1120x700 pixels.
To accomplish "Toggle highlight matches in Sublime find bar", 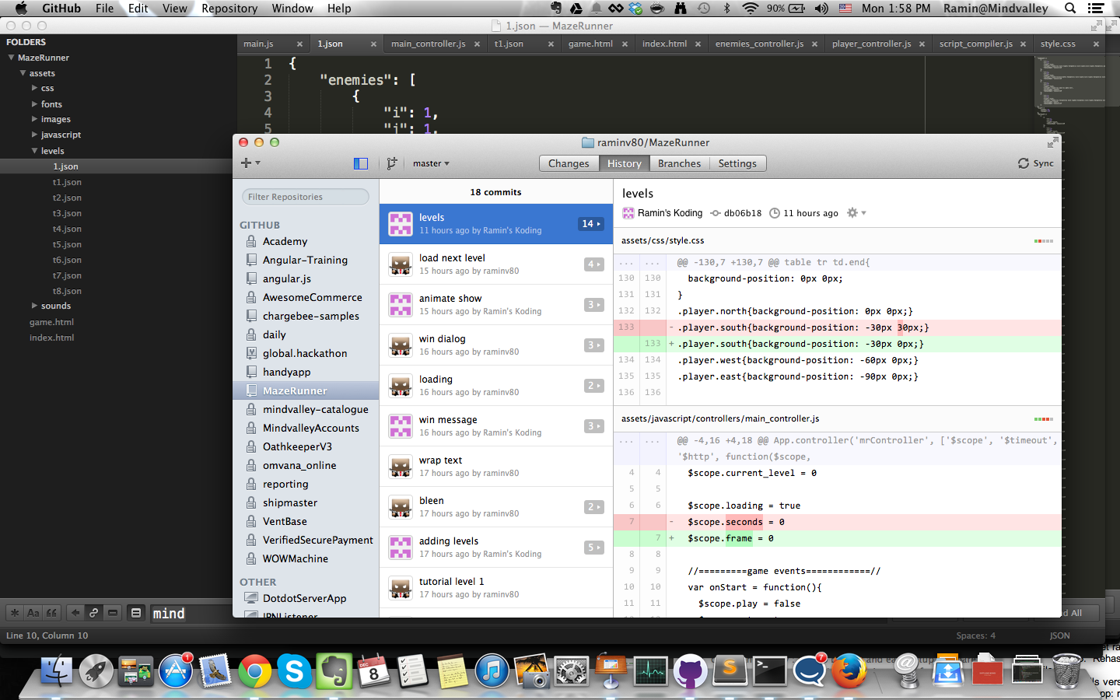I will [x=136, y=613].
